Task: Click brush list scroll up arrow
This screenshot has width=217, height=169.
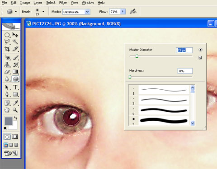Action: click(x=193, y=88)
